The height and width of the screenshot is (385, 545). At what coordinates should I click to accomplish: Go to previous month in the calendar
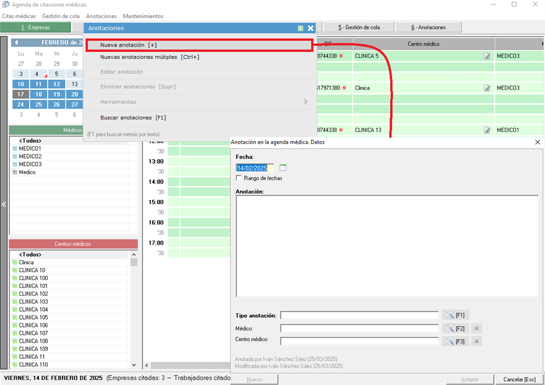click(16, 43)
